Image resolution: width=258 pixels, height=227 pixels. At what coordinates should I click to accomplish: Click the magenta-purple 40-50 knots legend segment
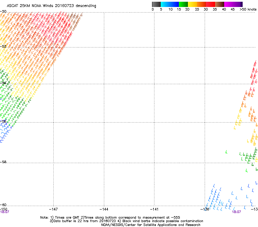[233, 4]
